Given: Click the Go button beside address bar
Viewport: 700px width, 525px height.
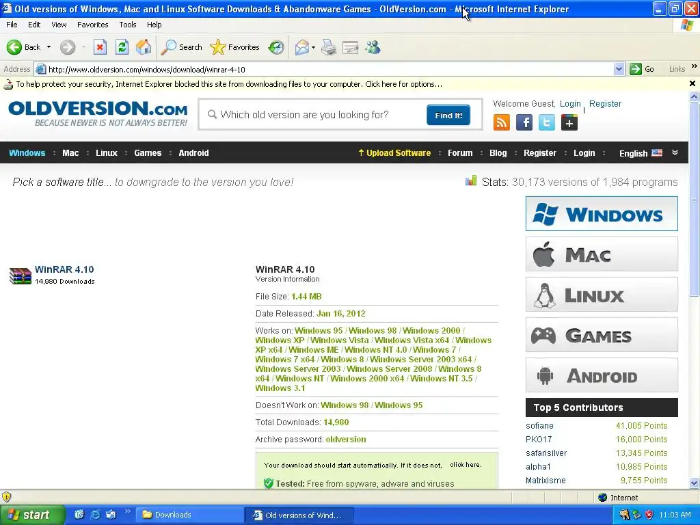Looking at the screenshot, I should point(642,69).
